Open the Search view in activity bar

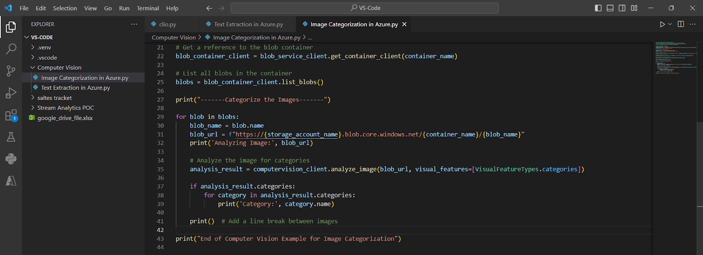click(11, 49)
